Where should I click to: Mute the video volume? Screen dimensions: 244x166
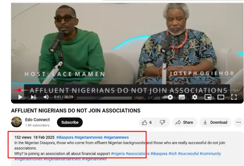(x=46, y=97)
